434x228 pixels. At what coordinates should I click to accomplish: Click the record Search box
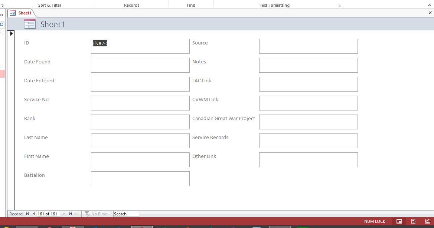126,214
